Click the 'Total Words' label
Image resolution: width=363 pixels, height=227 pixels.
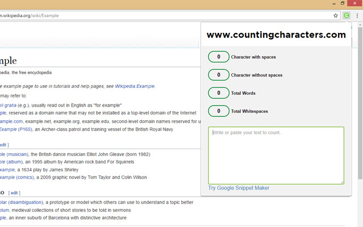pos(243,93)
